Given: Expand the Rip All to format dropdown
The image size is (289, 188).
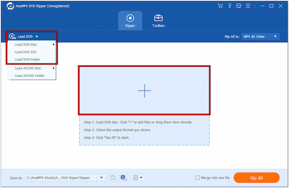Looking at the screenshot, I should [x=261, y=37].
